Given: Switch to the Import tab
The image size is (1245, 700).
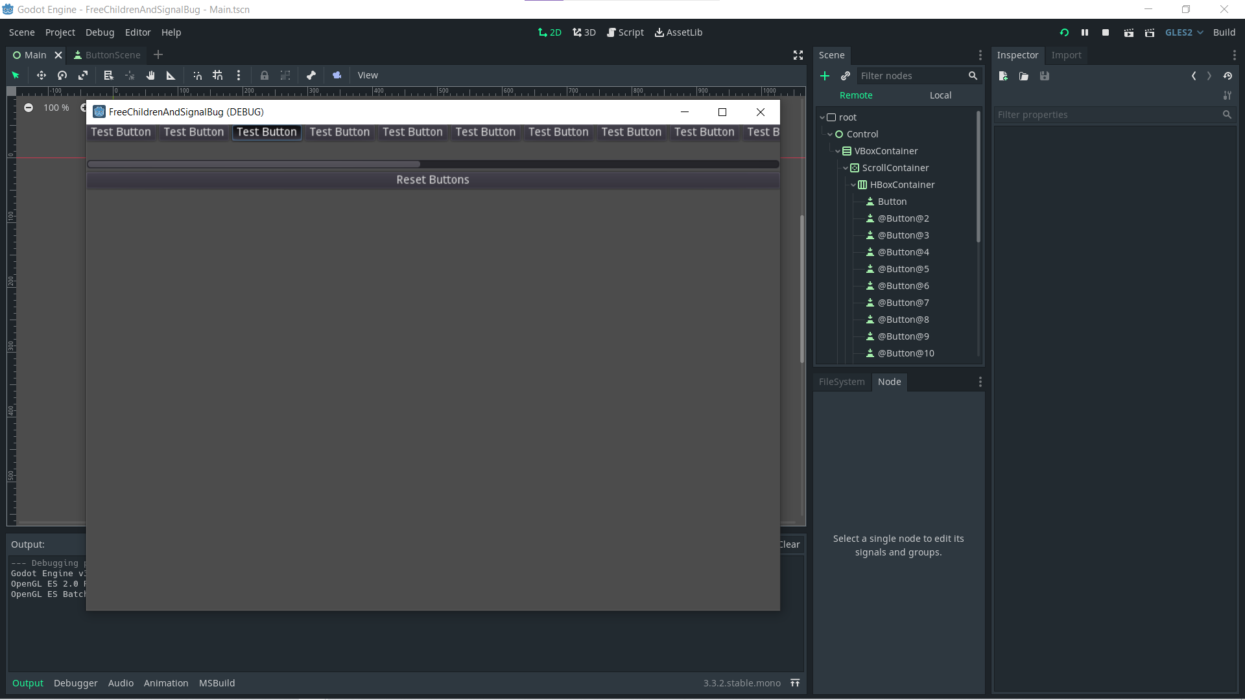Looking at the screenshot, I should 1066,55.
